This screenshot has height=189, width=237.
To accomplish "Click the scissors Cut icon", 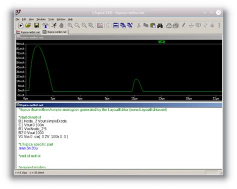I will coord(138,26).
